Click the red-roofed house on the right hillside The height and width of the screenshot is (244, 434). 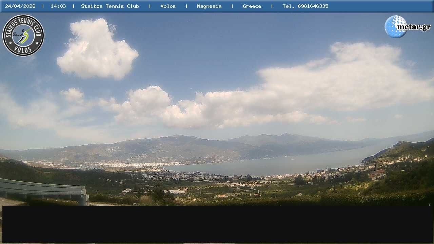click(378, 174)
